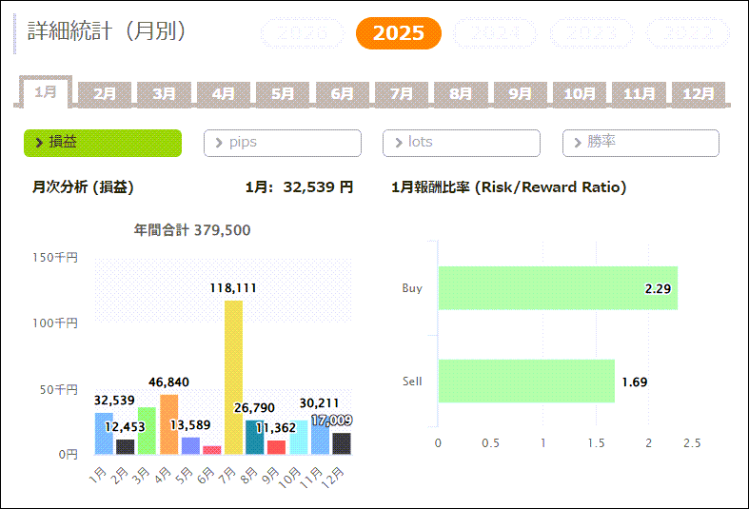This screenshot has height=509, width=749.
Task: Display the 勝率 win rate view
Action: (641, 143)
